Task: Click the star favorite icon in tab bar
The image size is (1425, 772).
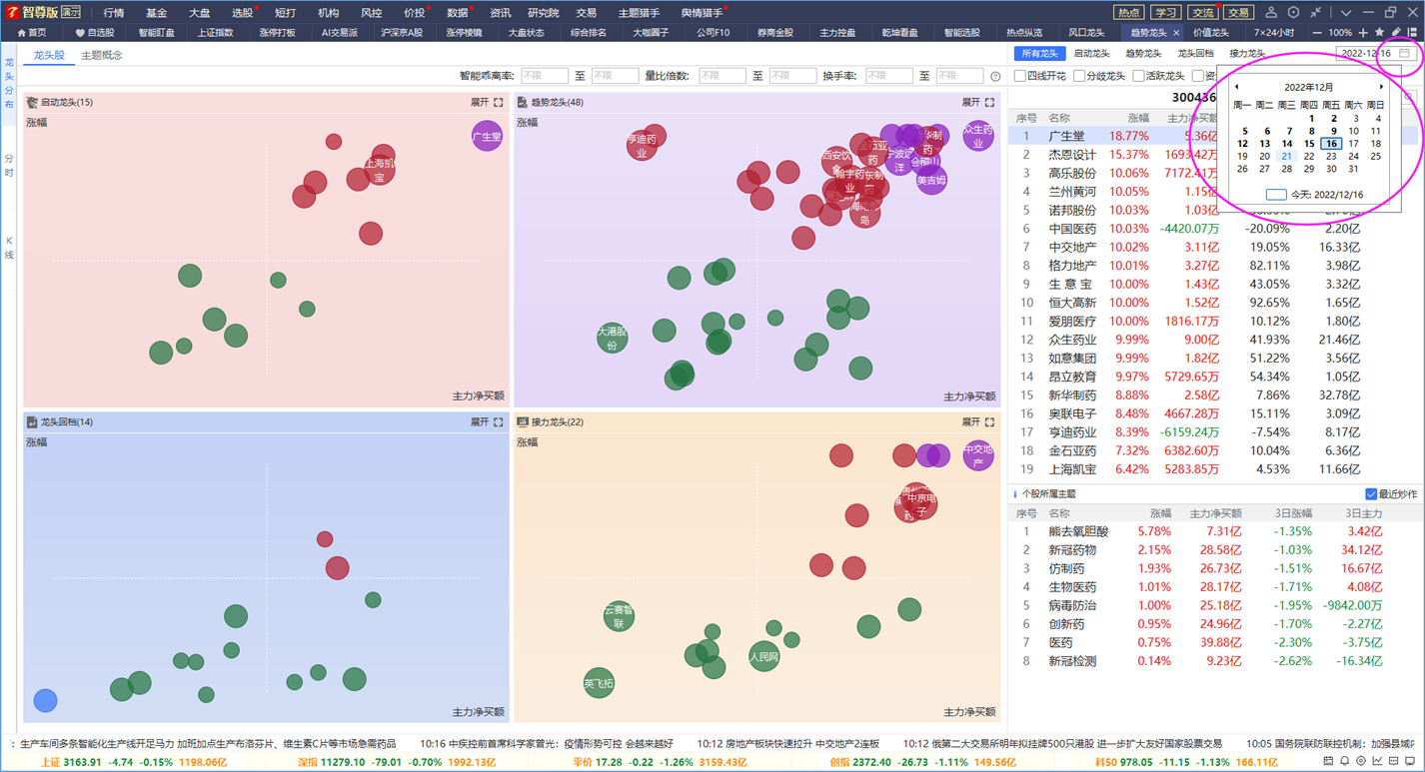Action: (1380, 33)
